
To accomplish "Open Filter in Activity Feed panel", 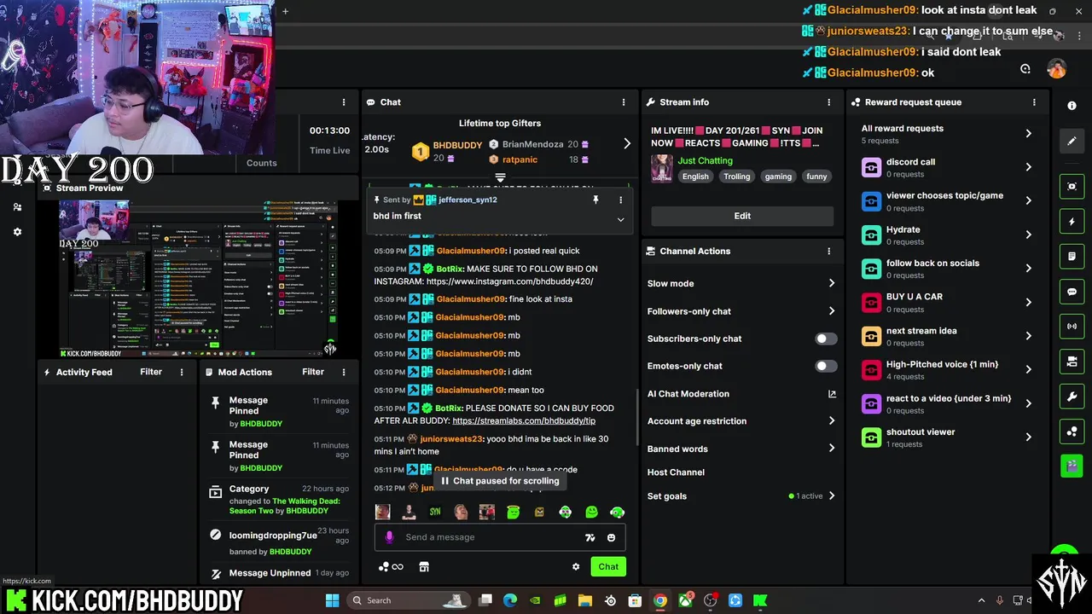I will coord(151,372).
